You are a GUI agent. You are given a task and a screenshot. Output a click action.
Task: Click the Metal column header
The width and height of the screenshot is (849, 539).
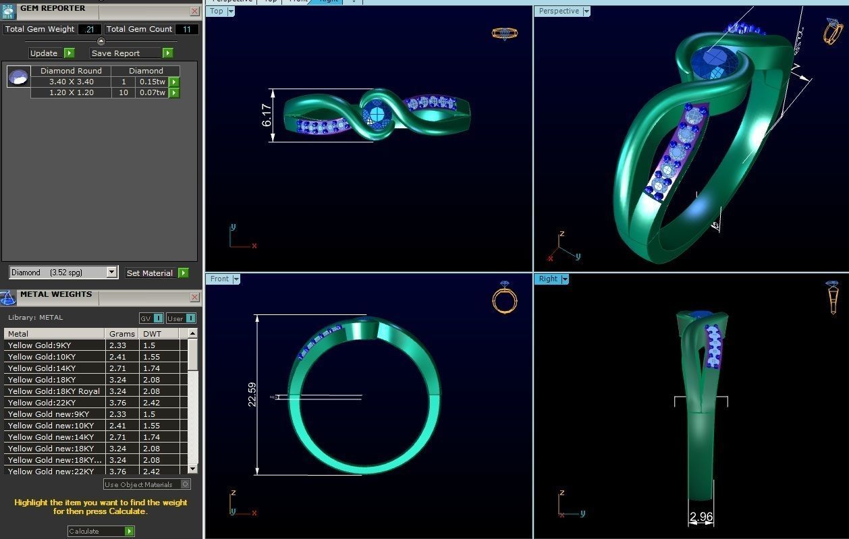55,333
